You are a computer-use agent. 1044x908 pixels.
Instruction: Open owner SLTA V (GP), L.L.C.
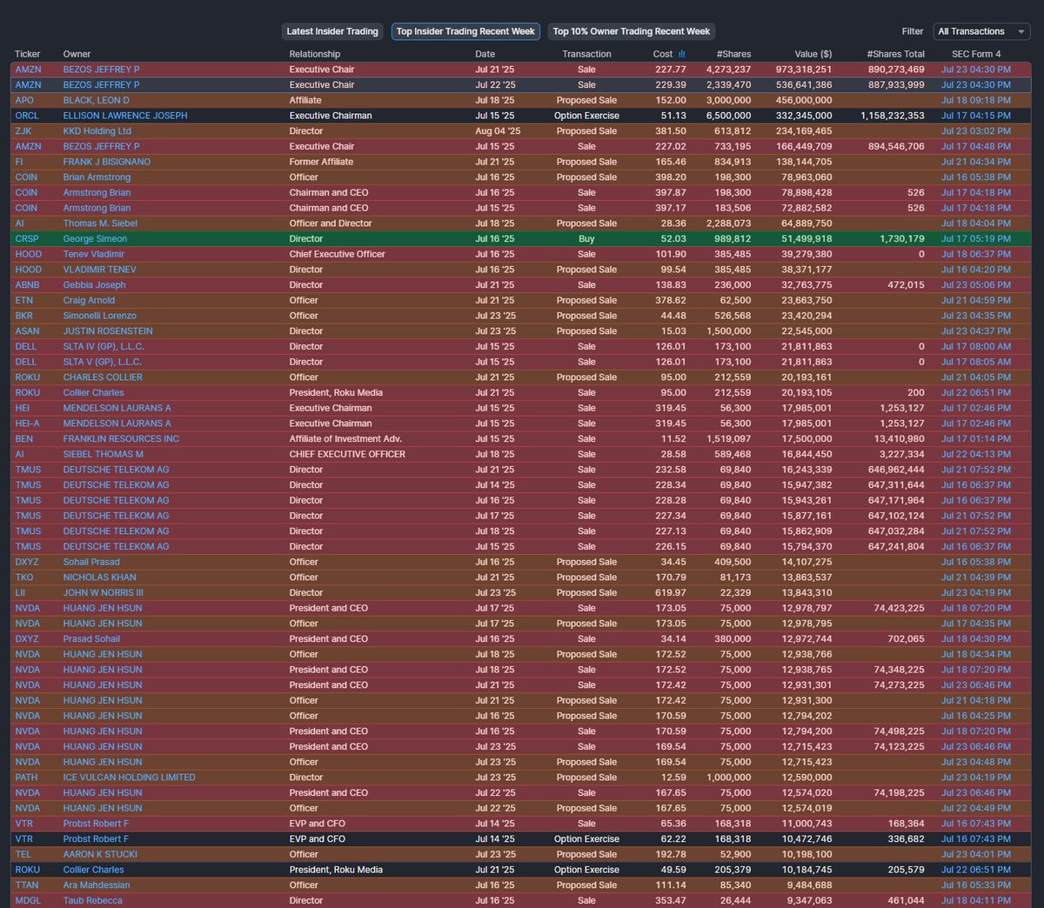pyautogui.click(x=102, y=362)
